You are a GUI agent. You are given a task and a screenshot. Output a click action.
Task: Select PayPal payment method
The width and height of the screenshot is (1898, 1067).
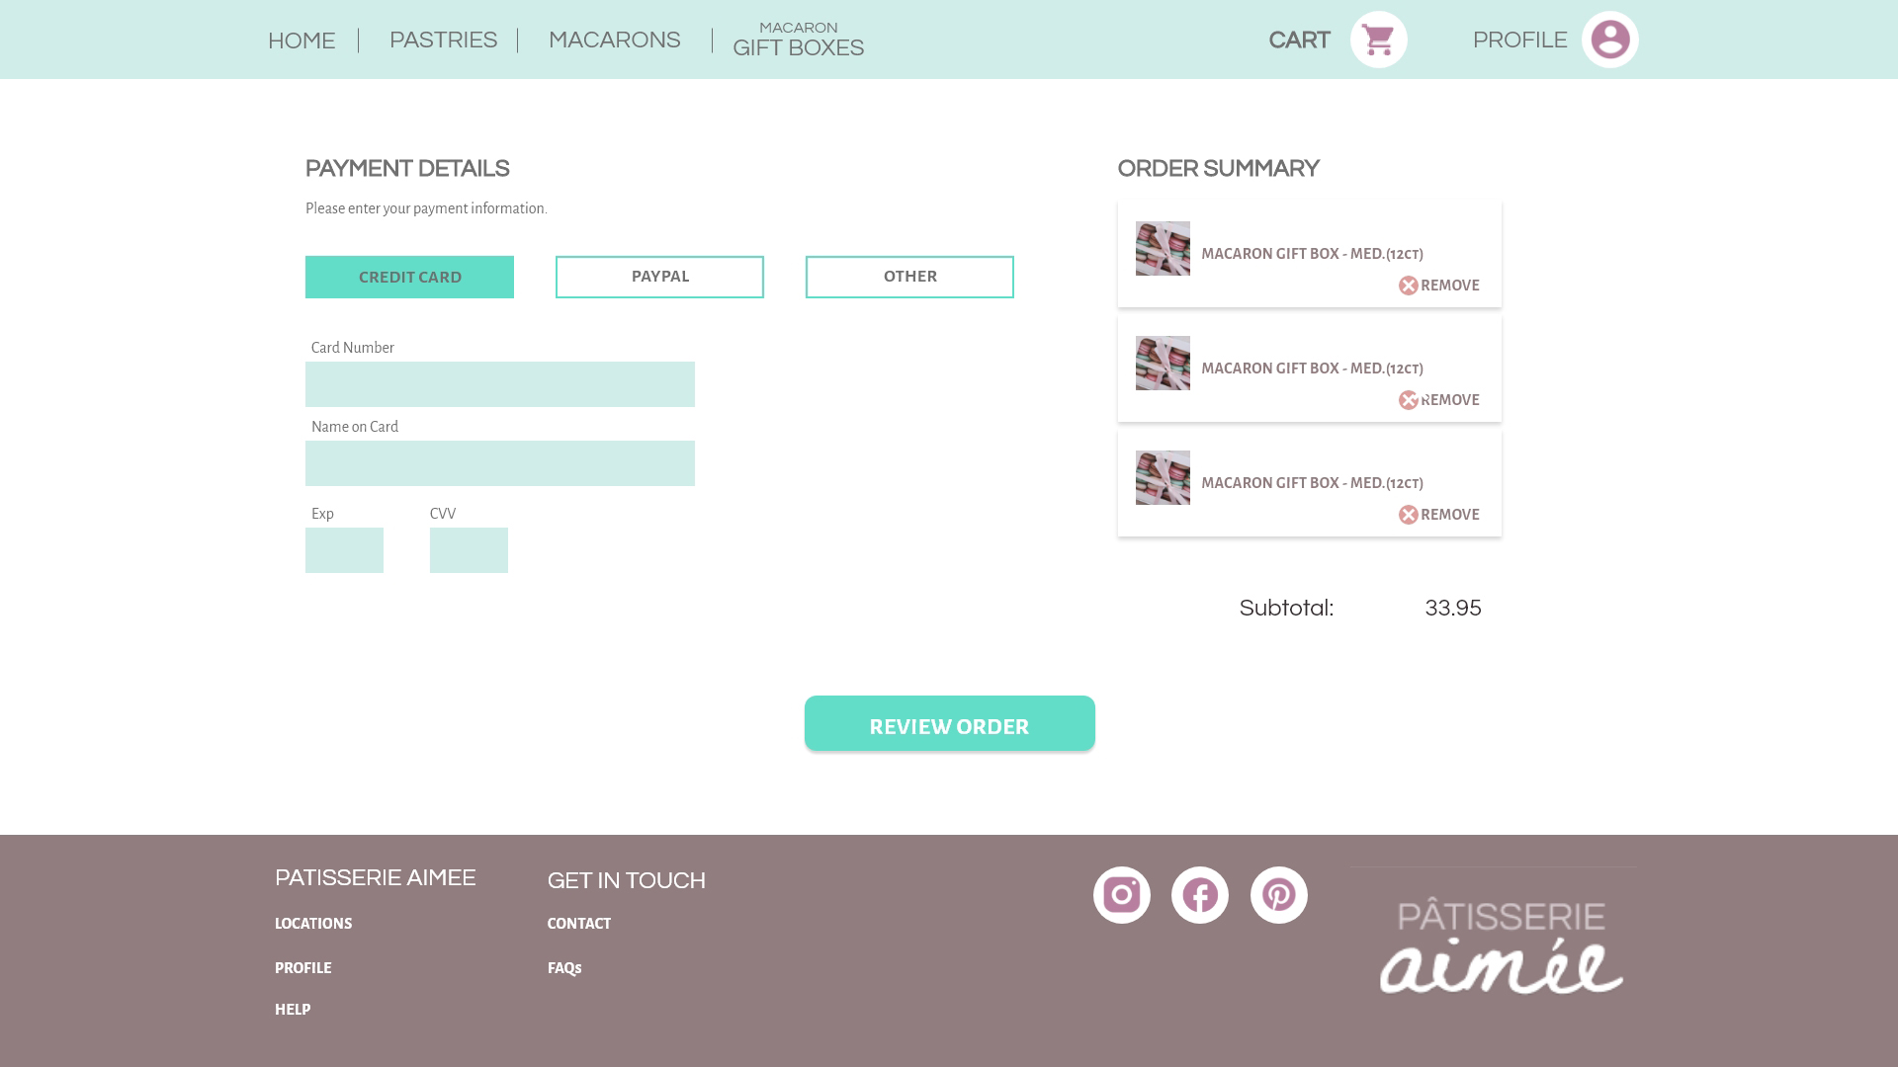tap(659, 277)
